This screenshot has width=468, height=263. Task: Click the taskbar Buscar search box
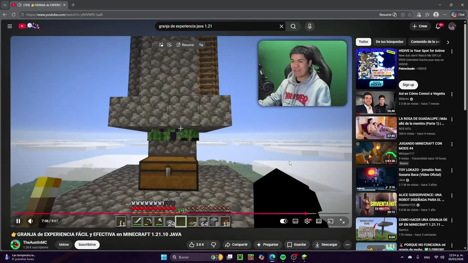coord(197,257)
